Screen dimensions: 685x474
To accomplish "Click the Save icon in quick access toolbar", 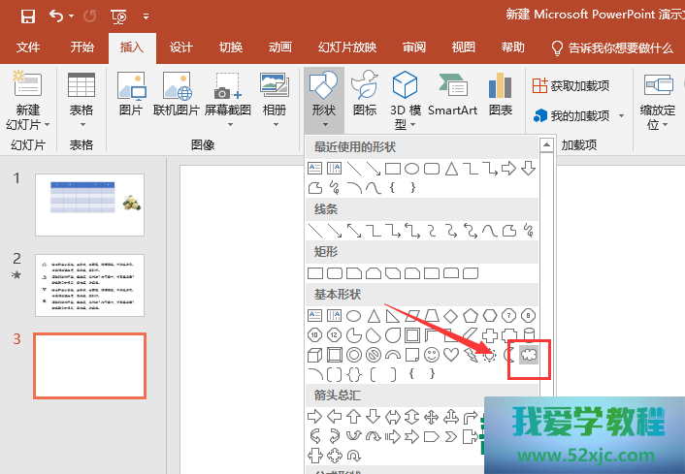I will coord(27,16).
